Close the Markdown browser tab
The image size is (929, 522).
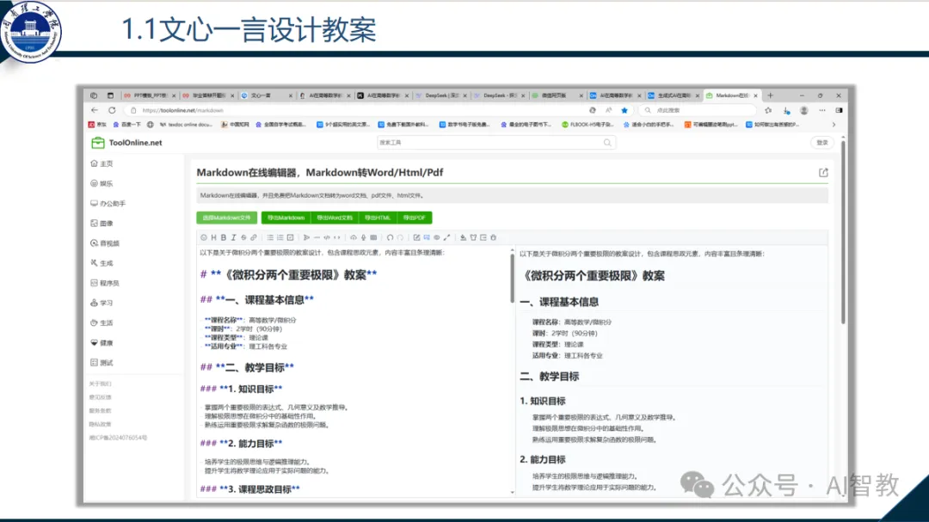point(755,95)
